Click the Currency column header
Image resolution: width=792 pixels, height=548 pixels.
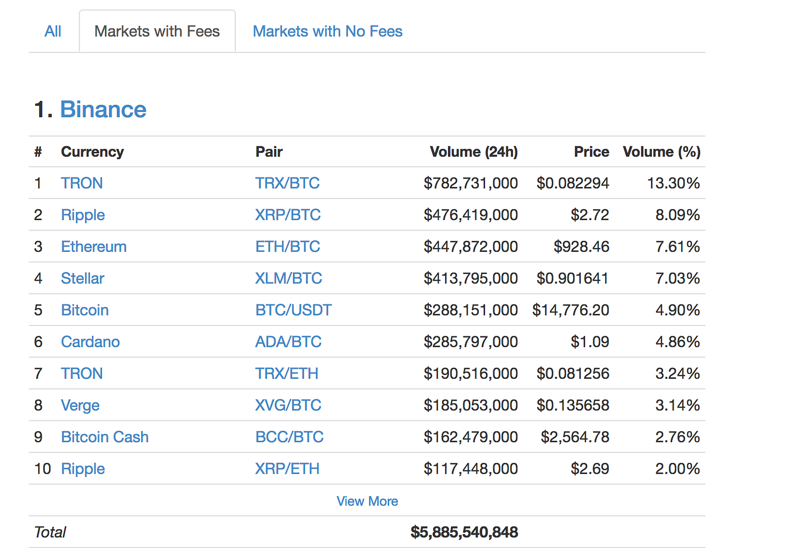92,151
